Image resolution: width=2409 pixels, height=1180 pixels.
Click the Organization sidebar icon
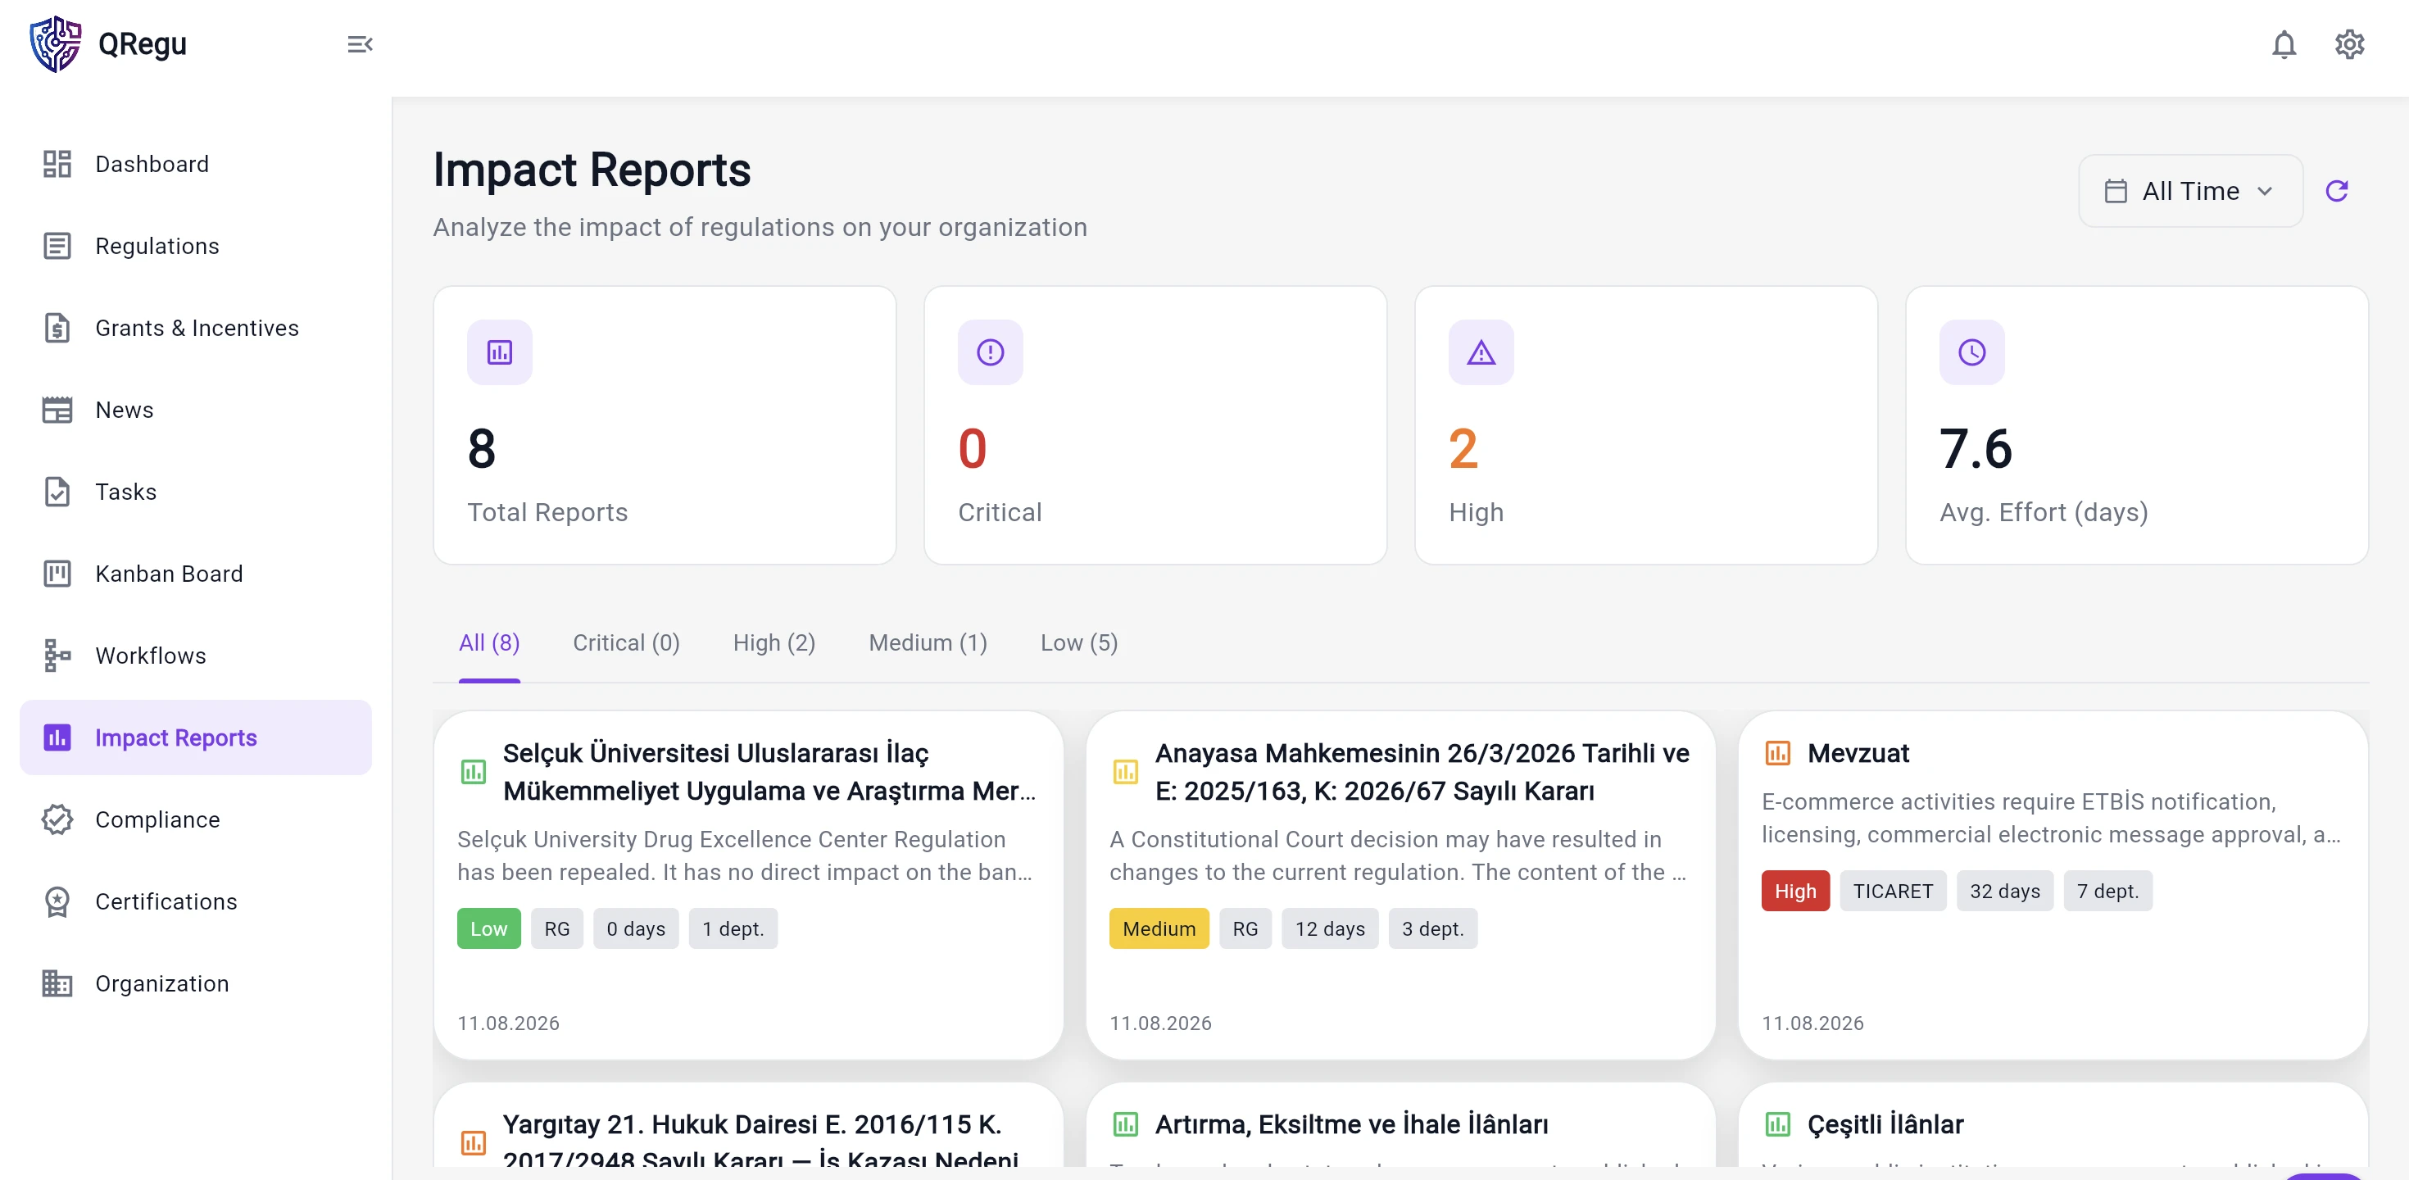(x=57, y=983)
